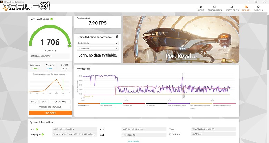This screenshot has width=269, height=143.
Task: Click the AMD Ryzen Z1 Extreme CPU field
Action: [144, 129]
